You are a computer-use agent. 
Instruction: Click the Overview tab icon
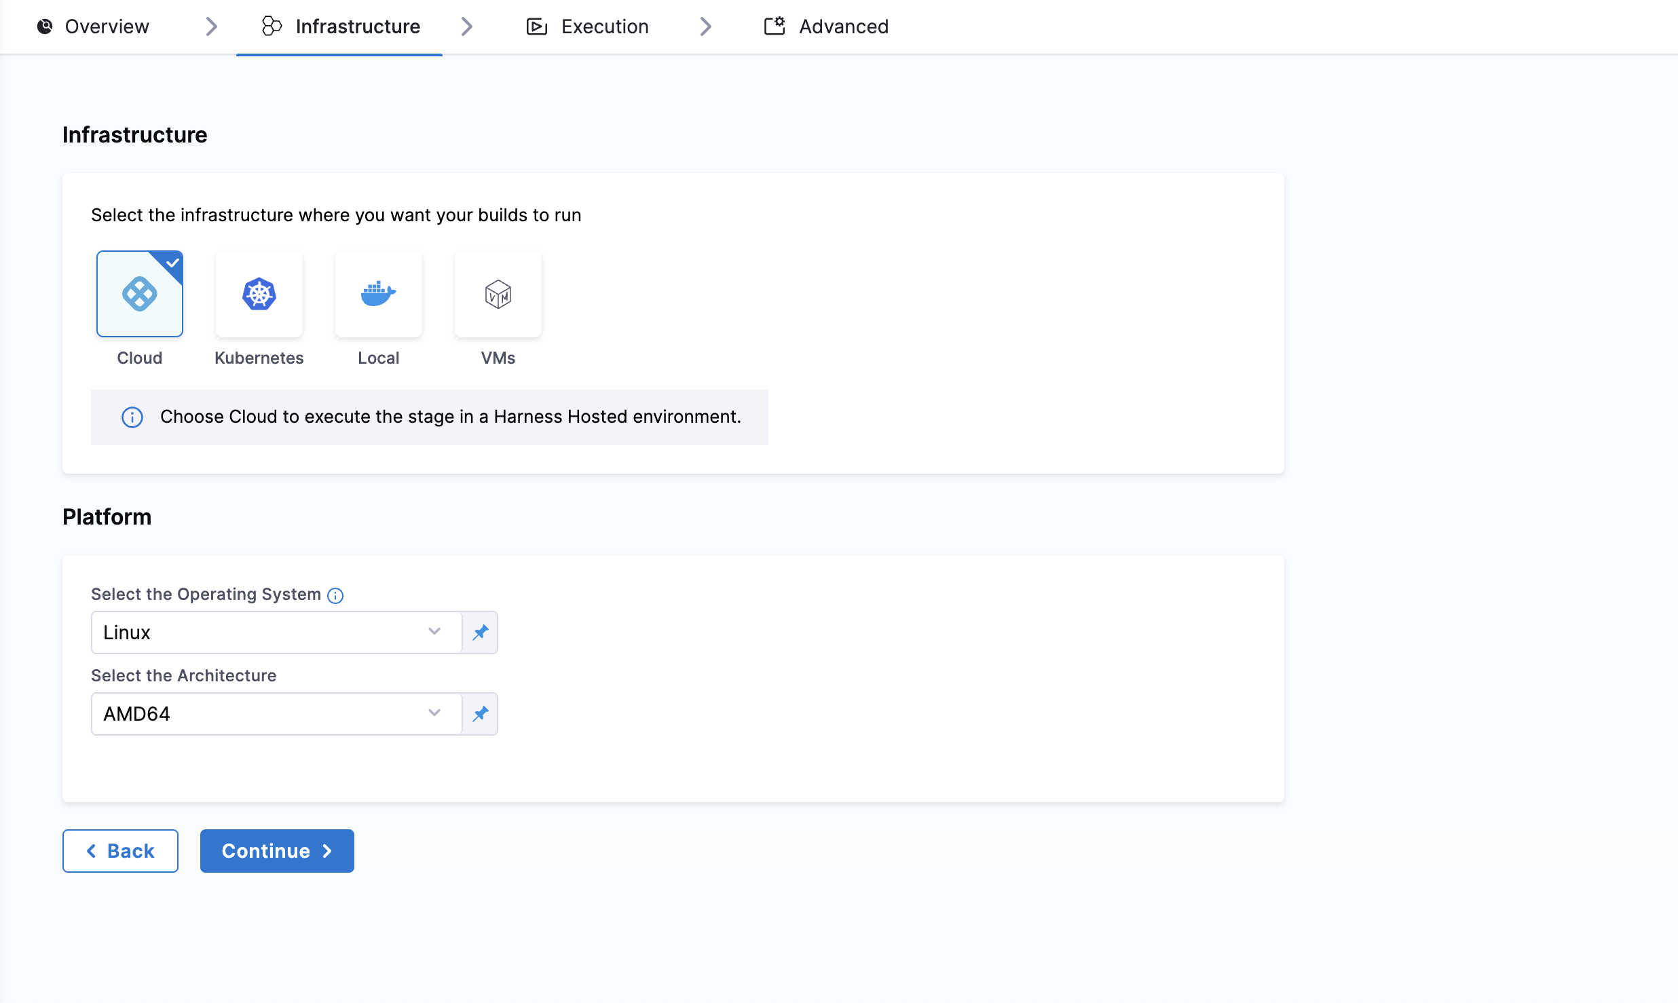45,26
